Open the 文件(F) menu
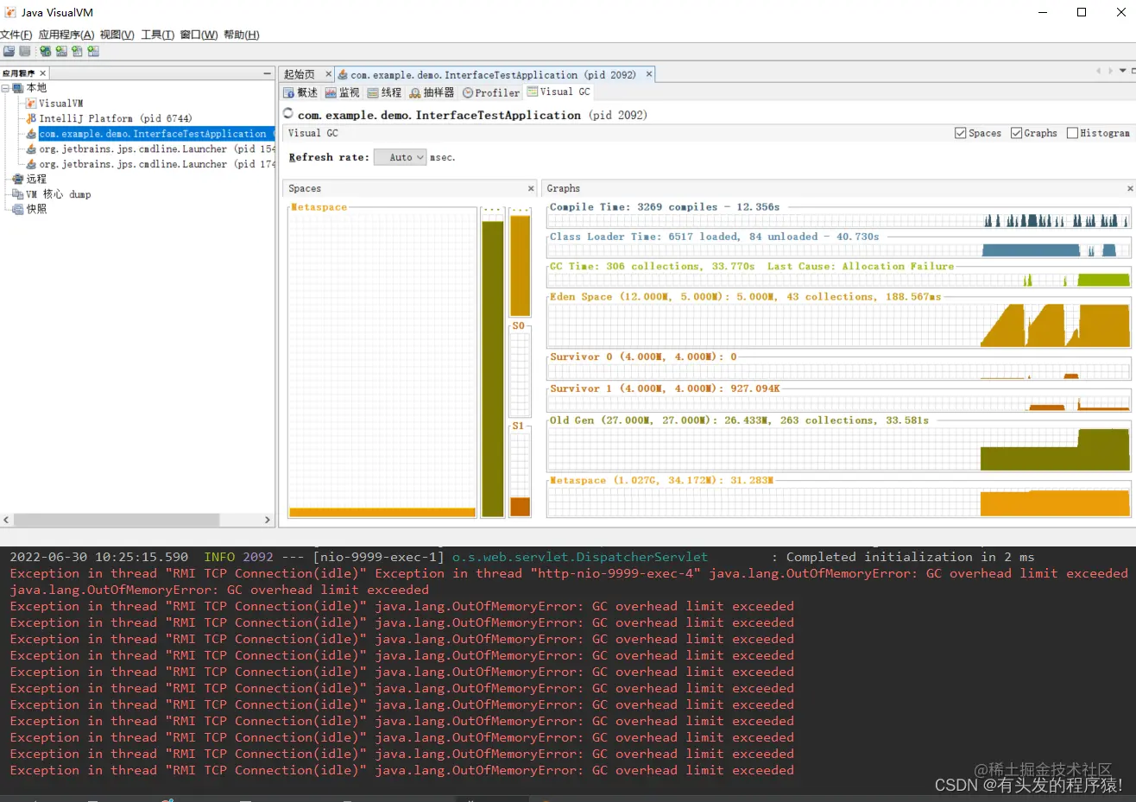This screenshot has height=802, width=1136. pyautogui.click(x=16, y=35)
